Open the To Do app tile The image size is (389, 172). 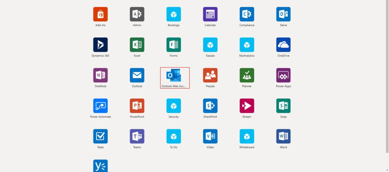174,136
